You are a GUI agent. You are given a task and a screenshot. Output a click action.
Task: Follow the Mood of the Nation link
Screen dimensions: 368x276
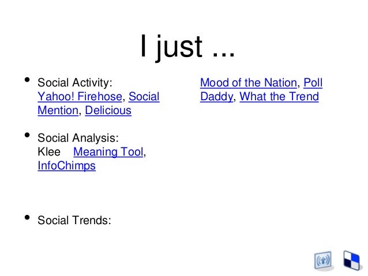click(247, 83)
